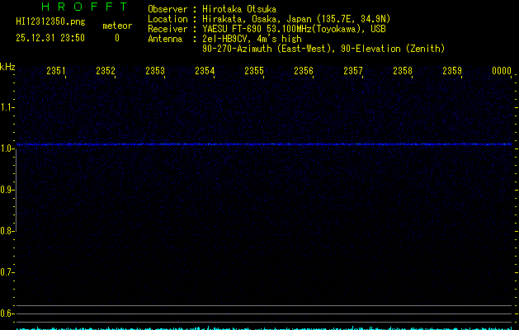Image resolution: width=519 pixels, height=330 pixels.
Task: Click the 25.12.31 23:50 timestamp
Action: [50, 38]
